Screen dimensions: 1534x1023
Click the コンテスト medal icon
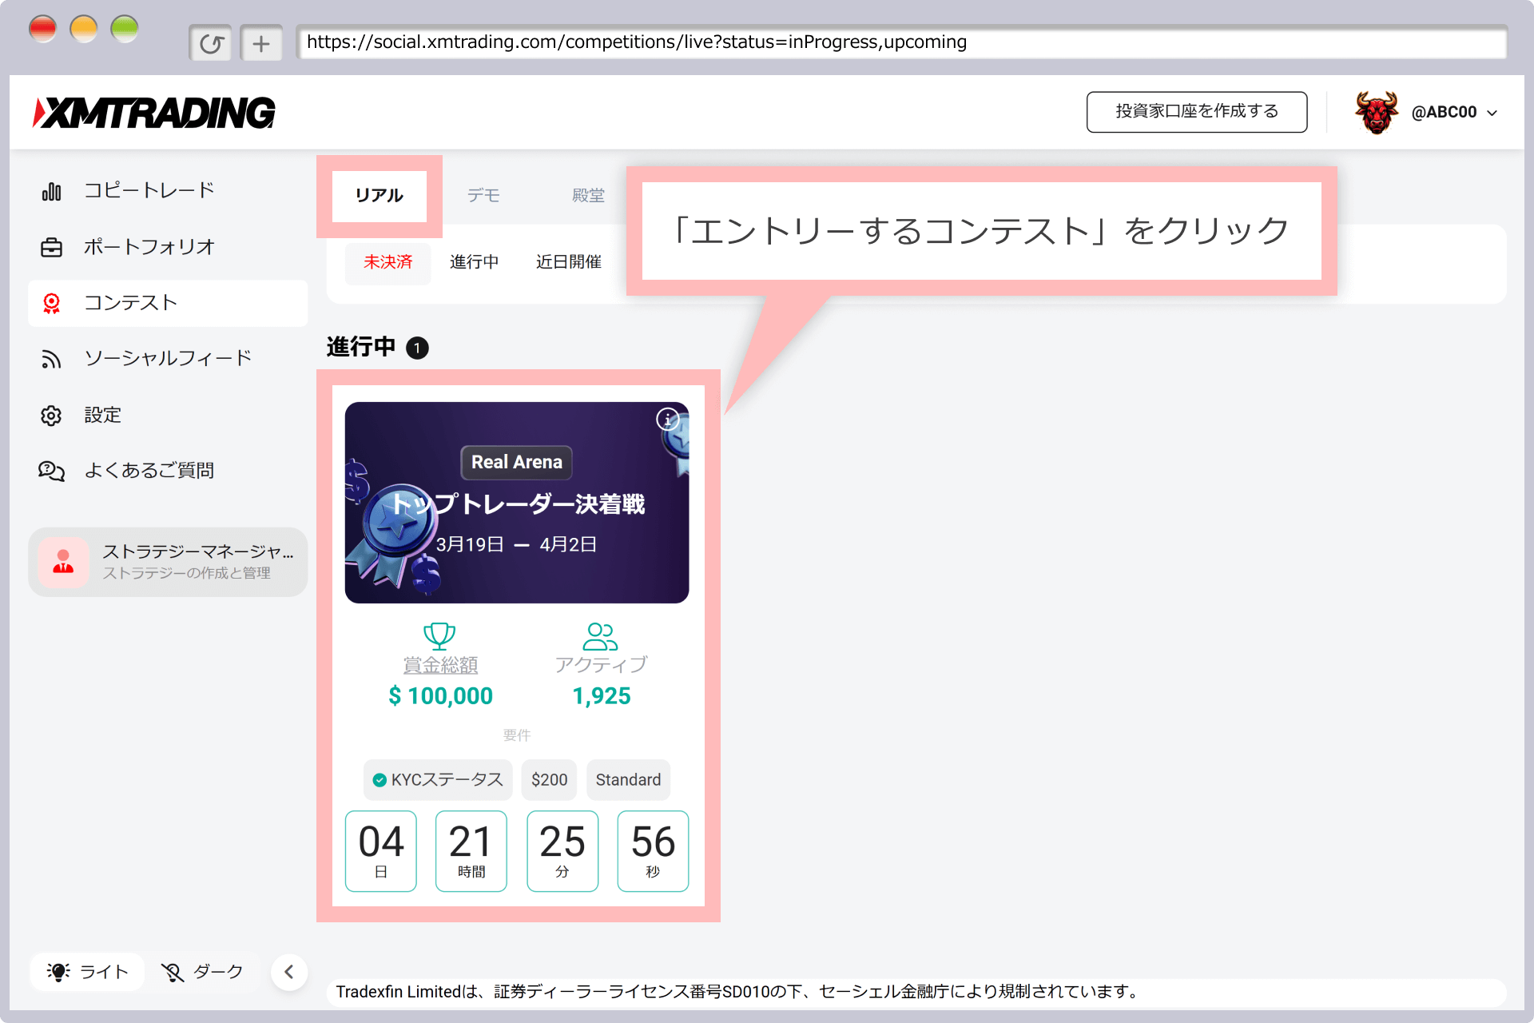click(51, 303)
